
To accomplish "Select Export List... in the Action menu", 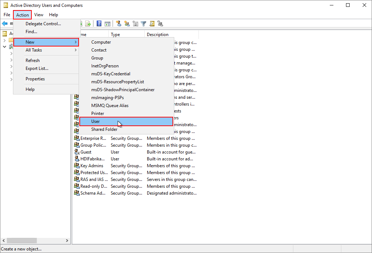I will coord(46,68).
